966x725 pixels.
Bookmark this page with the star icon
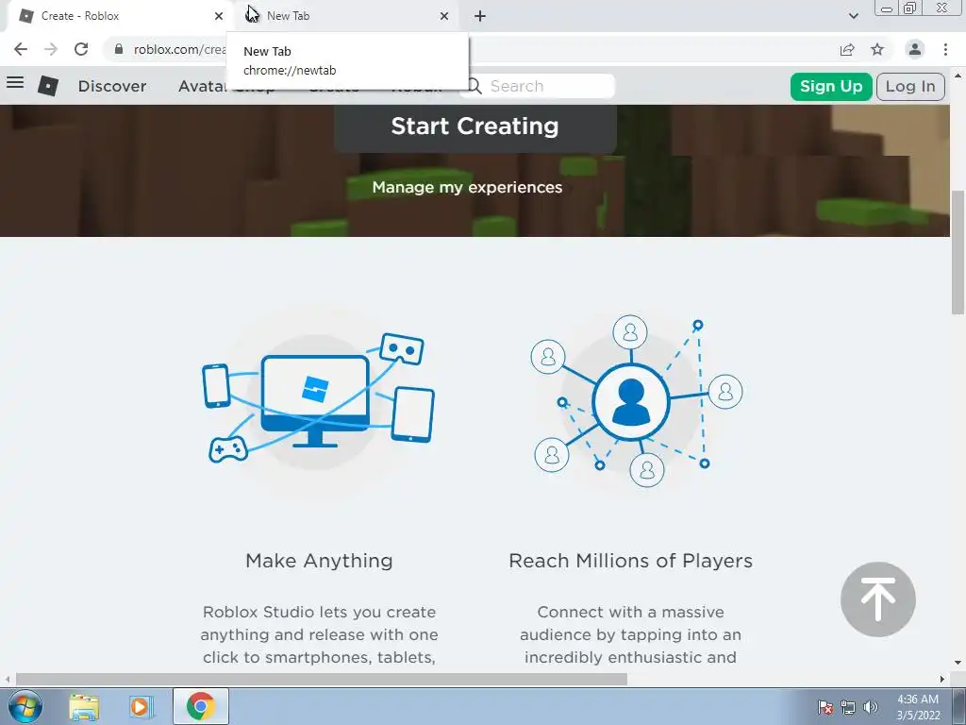point(877,49)
